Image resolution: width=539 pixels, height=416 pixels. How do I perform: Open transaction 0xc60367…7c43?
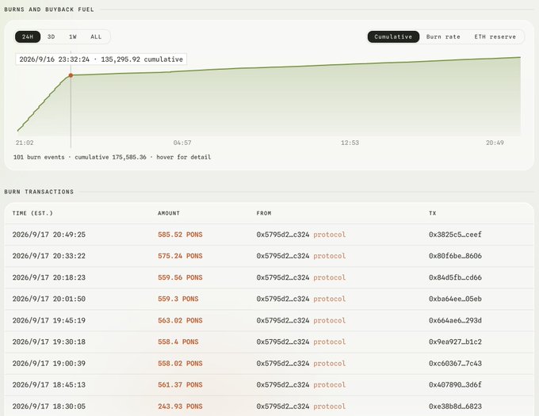tap(455, 364)
